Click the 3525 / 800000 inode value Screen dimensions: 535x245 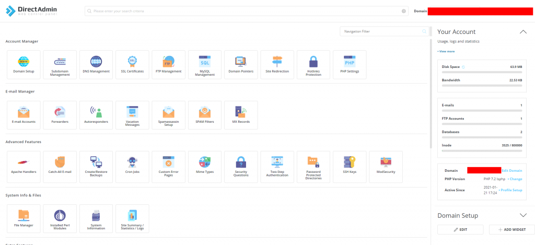click(x=512, y=145)
